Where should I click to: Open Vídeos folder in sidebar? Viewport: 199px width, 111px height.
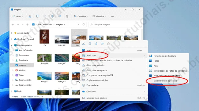[20, 75]
